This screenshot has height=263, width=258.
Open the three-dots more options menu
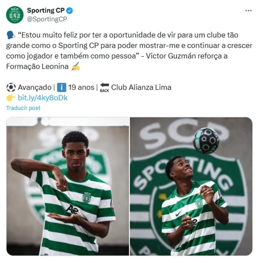[248, 11]
